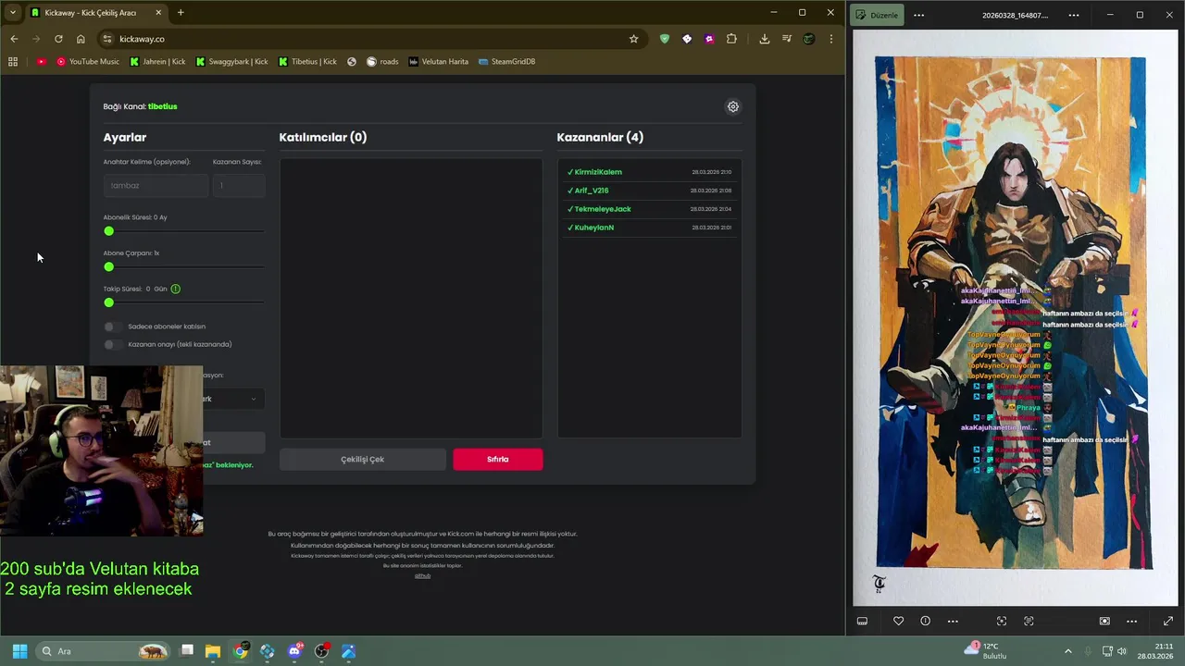This screenshot has width=1185, height=666.
Task: Open the Chrome profile avatar
Action: coord(809,39)
